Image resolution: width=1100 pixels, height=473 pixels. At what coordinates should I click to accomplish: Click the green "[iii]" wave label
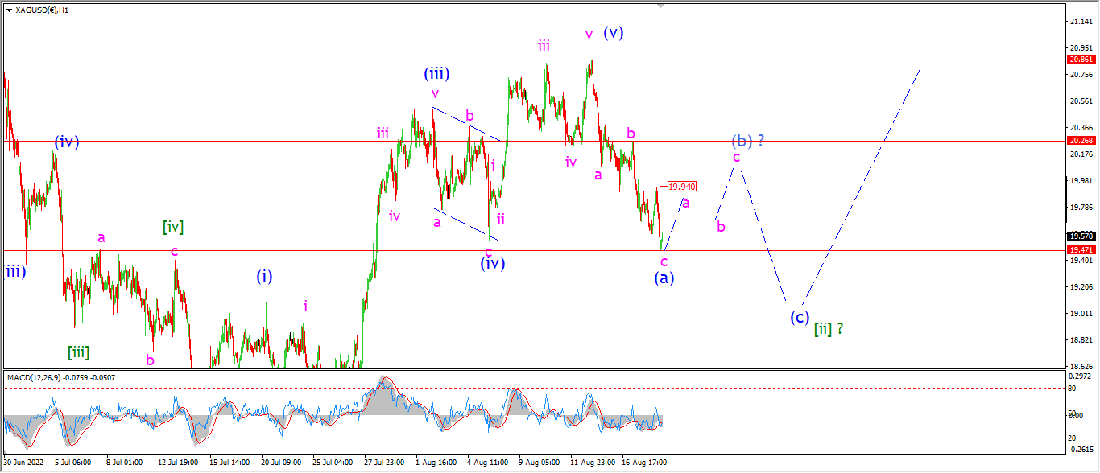pos(78,352)
